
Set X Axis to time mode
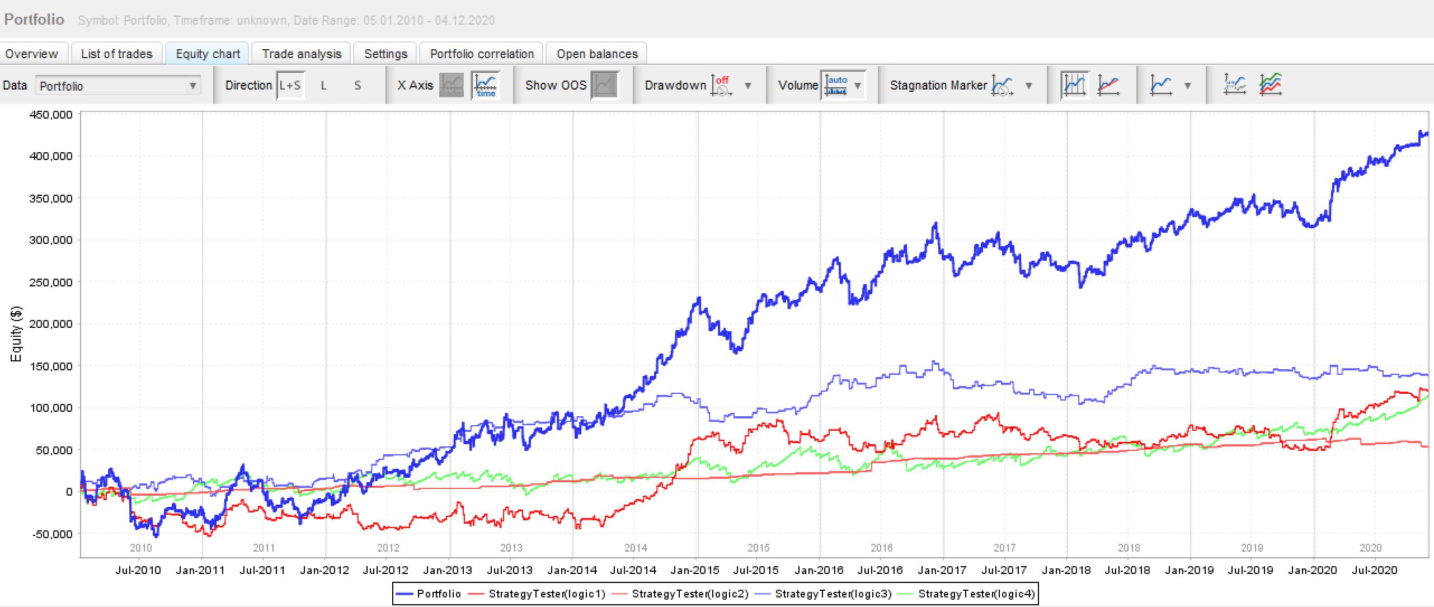tap(485, 86)
